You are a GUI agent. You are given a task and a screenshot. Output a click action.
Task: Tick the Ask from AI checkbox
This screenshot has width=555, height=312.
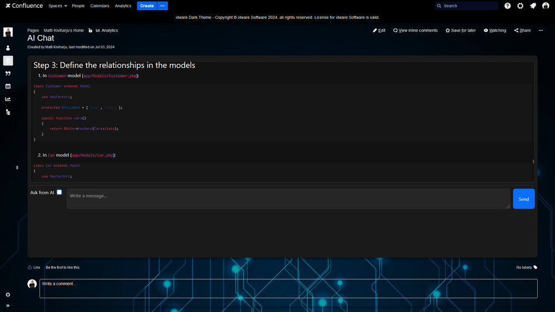tap(59, 192)
